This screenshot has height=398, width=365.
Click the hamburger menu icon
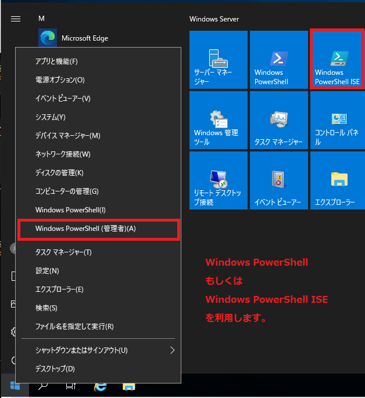coord(16,19)
